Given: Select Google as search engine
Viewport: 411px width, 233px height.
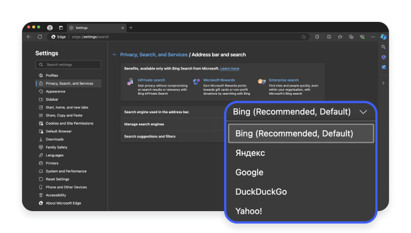Looking at the screenshot, I should pos(301,172).
